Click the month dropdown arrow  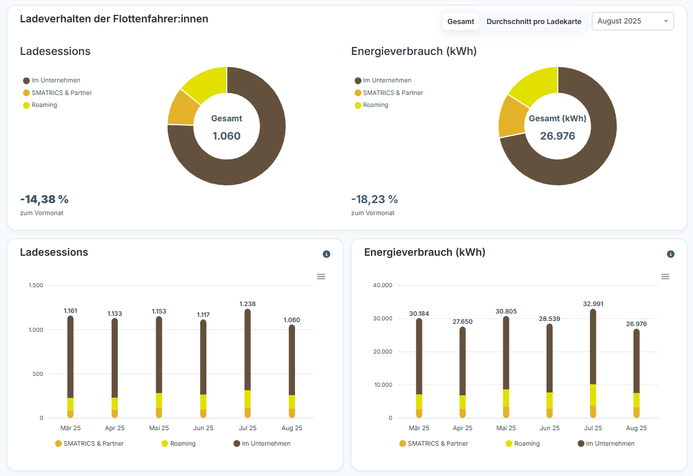coord(666,22)
